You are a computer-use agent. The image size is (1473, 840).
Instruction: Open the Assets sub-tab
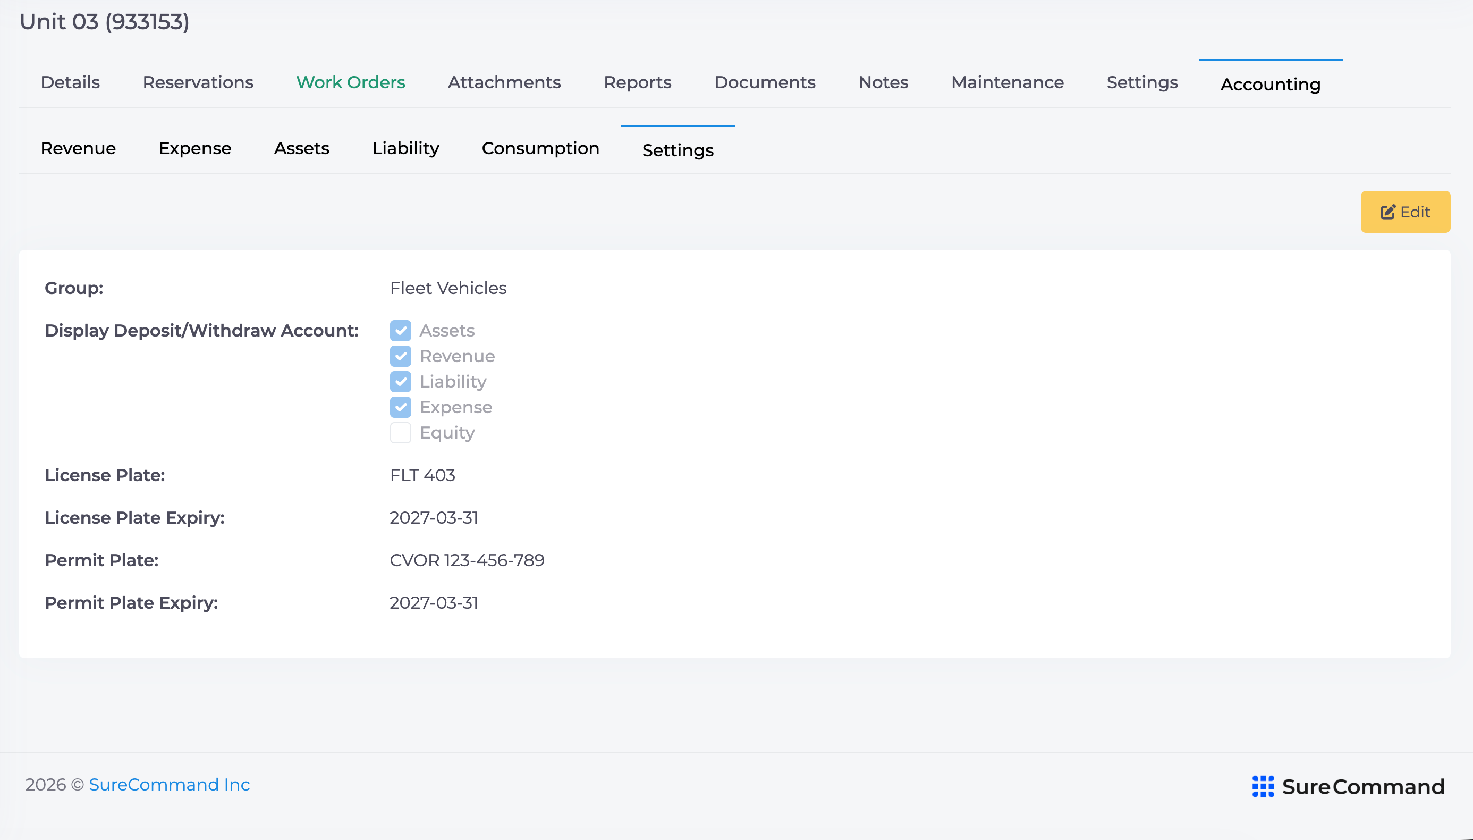pyautogui.click(x=301, y=148)
